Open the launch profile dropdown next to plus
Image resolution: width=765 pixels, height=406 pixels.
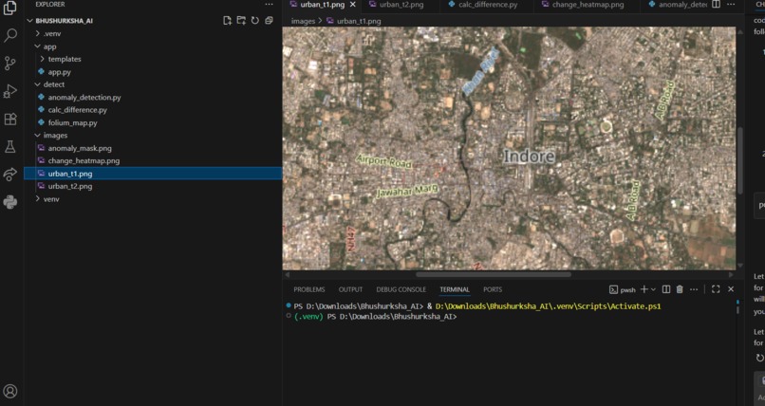pos(653,289)
